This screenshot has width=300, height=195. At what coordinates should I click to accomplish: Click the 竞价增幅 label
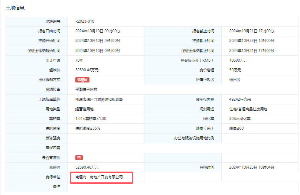(207, 70)
